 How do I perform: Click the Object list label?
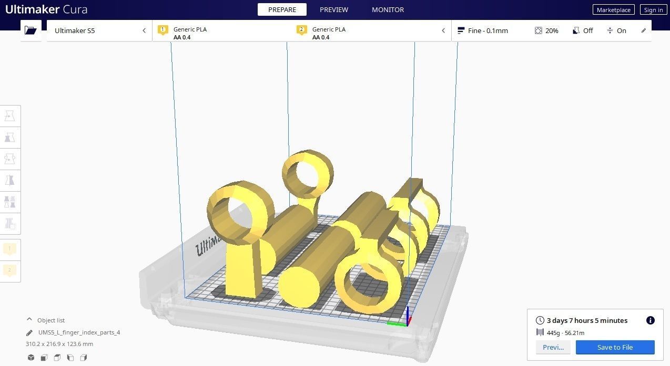click(51, 320)
